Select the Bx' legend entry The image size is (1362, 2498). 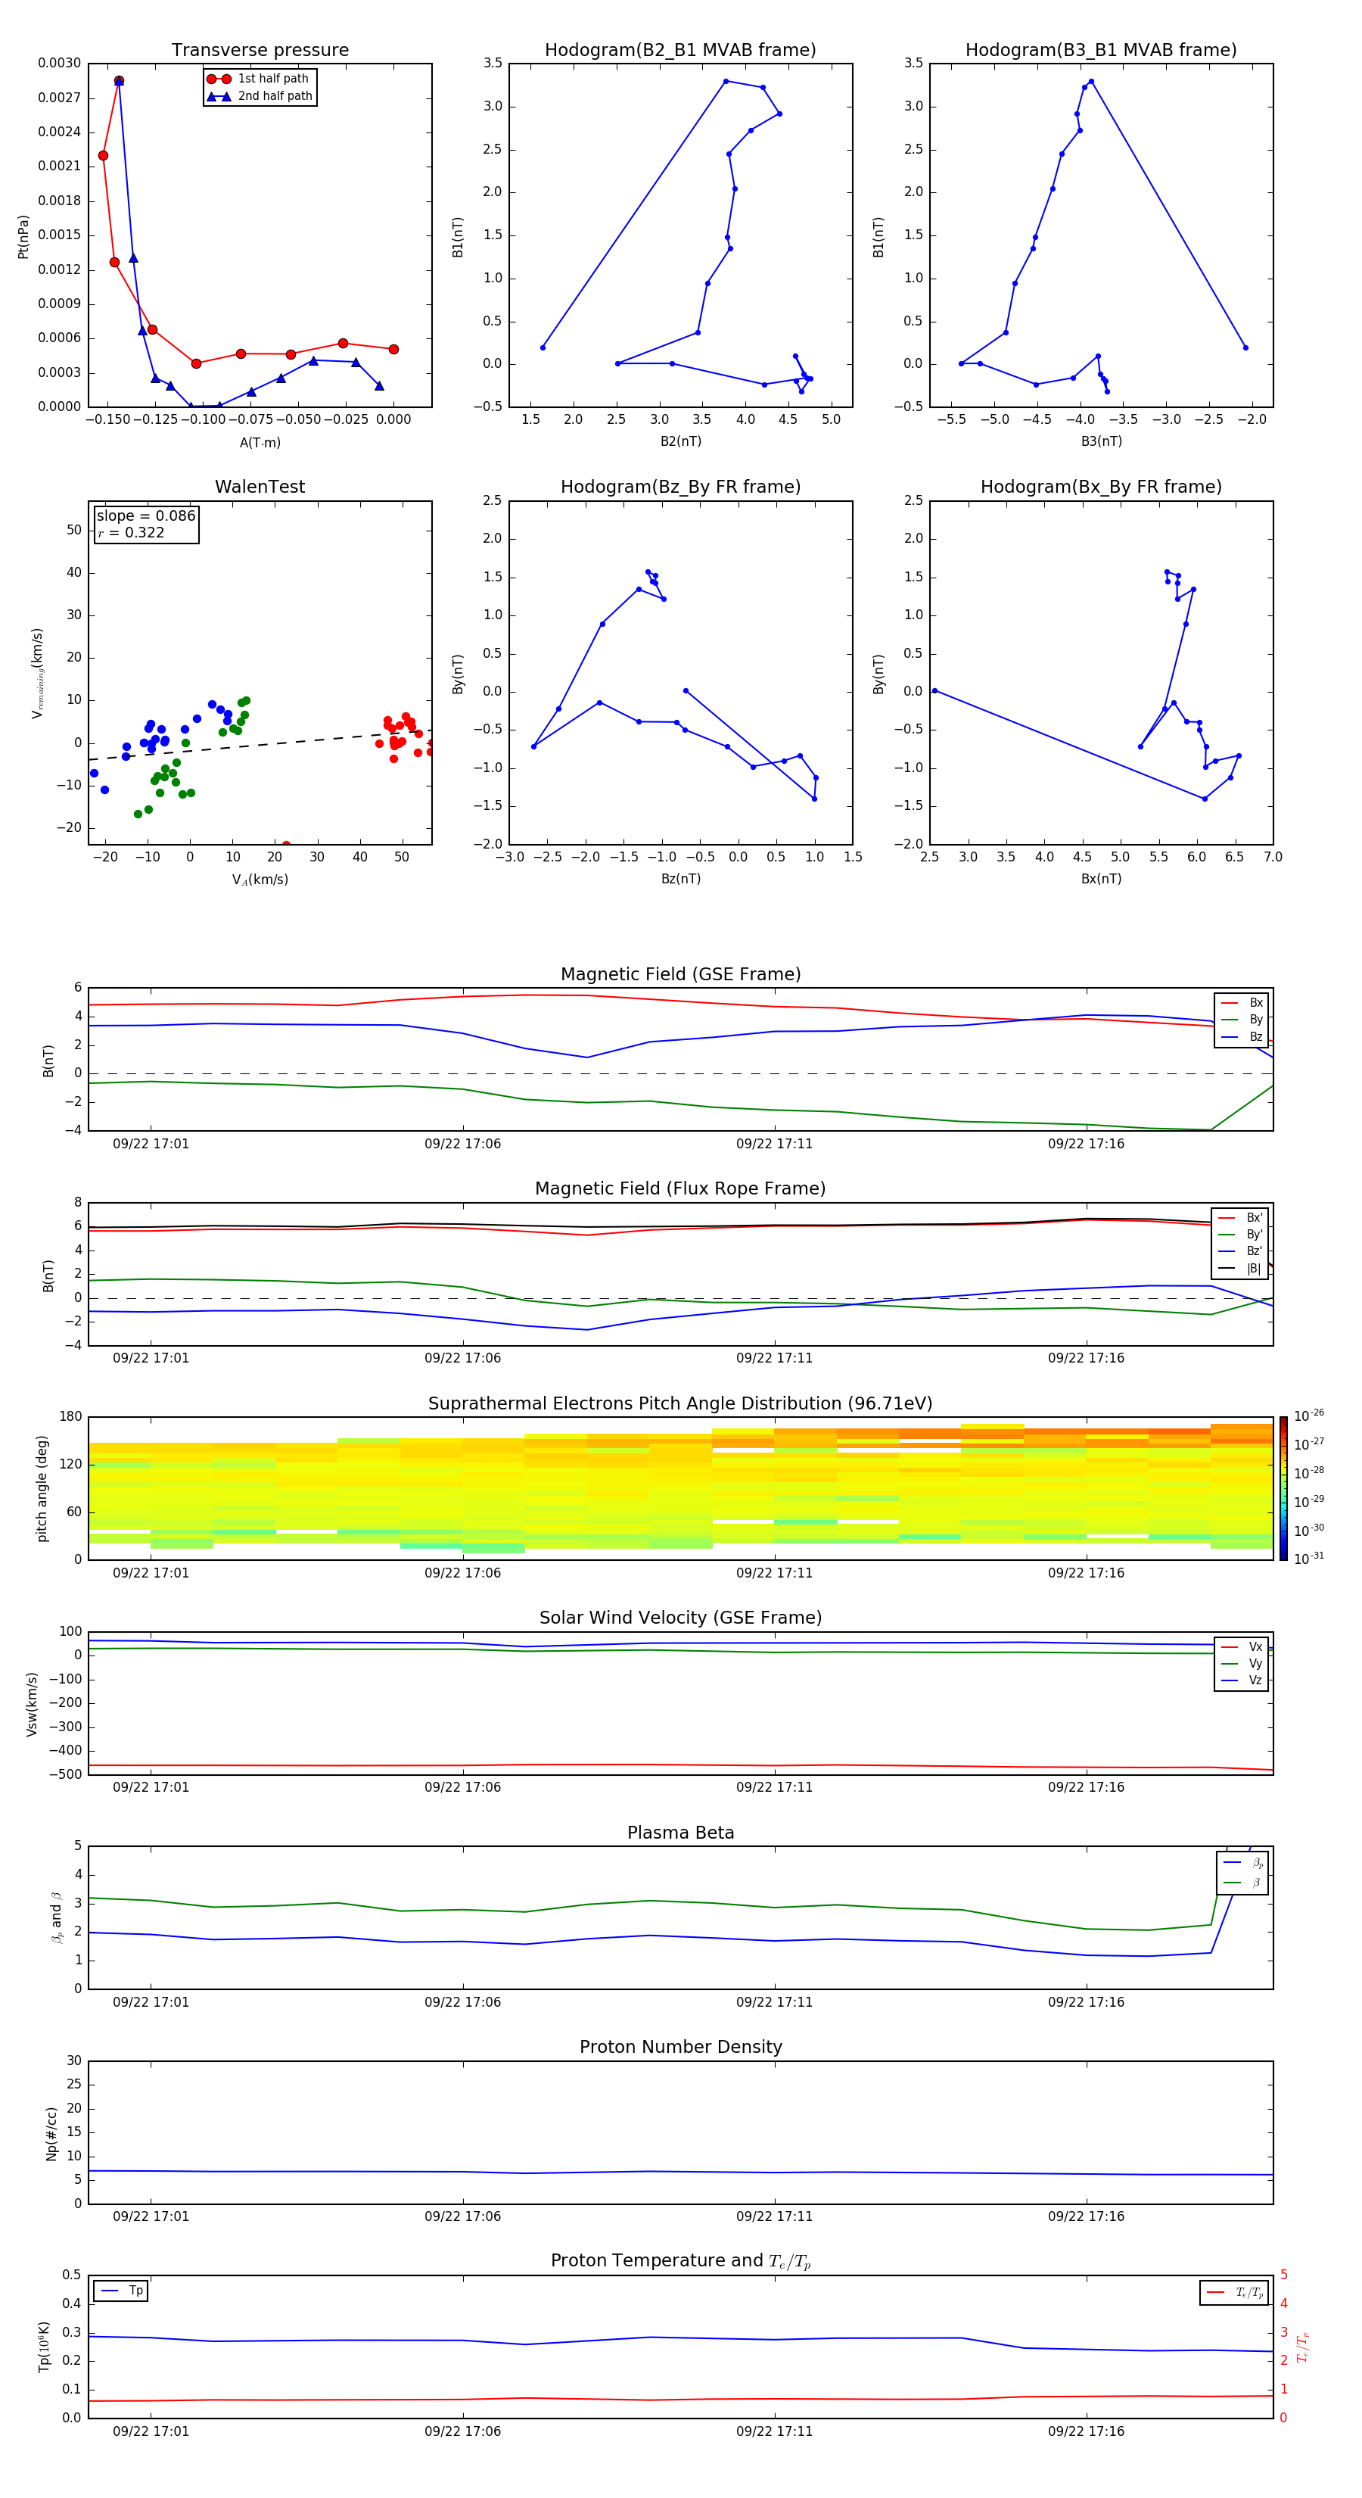pyautogui.click(x=1241, y=1218)
